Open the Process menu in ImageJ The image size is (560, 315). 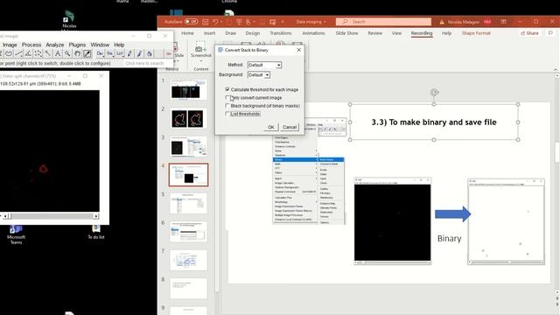[31, 45]
